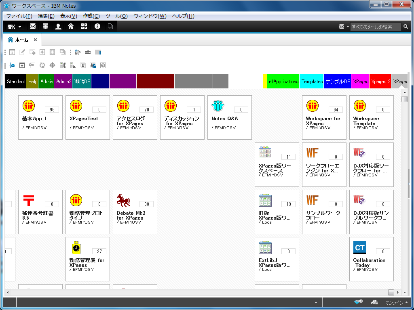Click the server phone call toolbar icon
The width and height of the screenshot is (414, 310).
pyautogui.click(x=63, y=65)
